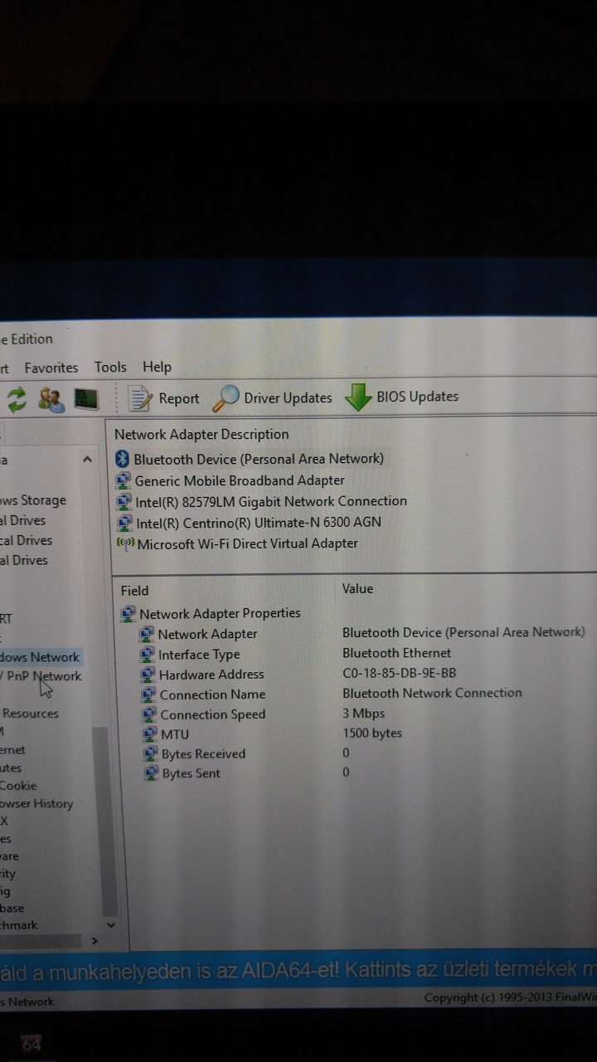Click the green Refresh arrows icon
Viewport: 597px width, 1062px height.
(17, 399)
